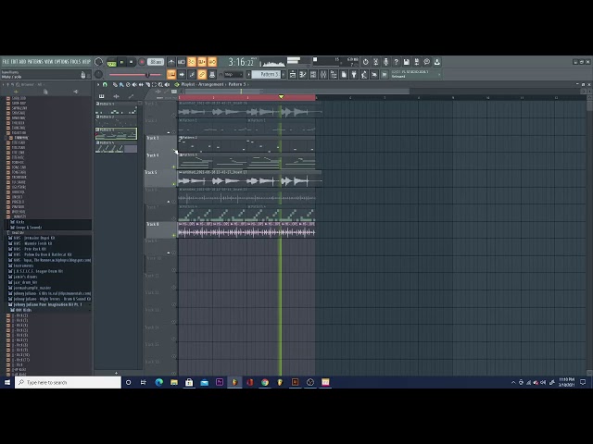Click the undo history clock icon
Screen dimensions: 593x444
tap(365, 62)
